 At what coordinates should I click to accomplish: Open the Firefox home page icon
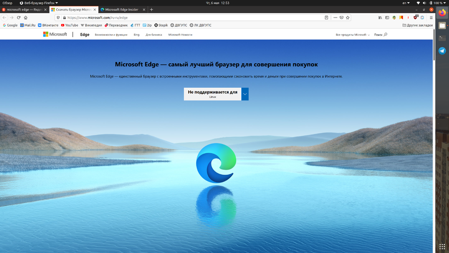[x=26, y=17]
